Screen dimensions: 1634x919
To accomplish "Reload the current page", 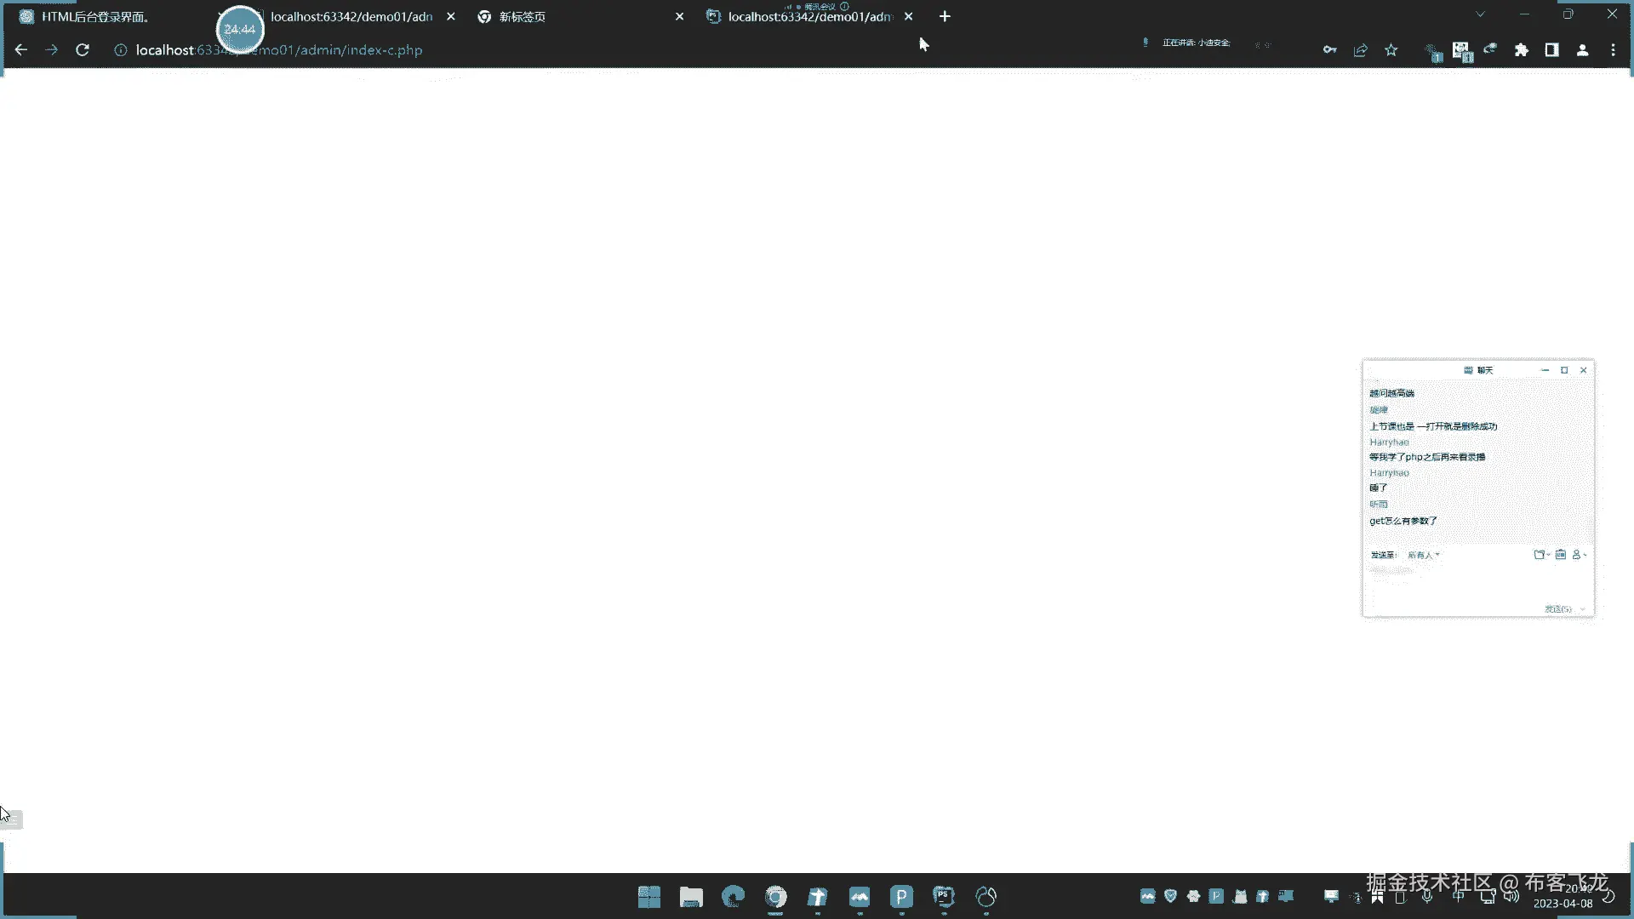I will point(83,50).
